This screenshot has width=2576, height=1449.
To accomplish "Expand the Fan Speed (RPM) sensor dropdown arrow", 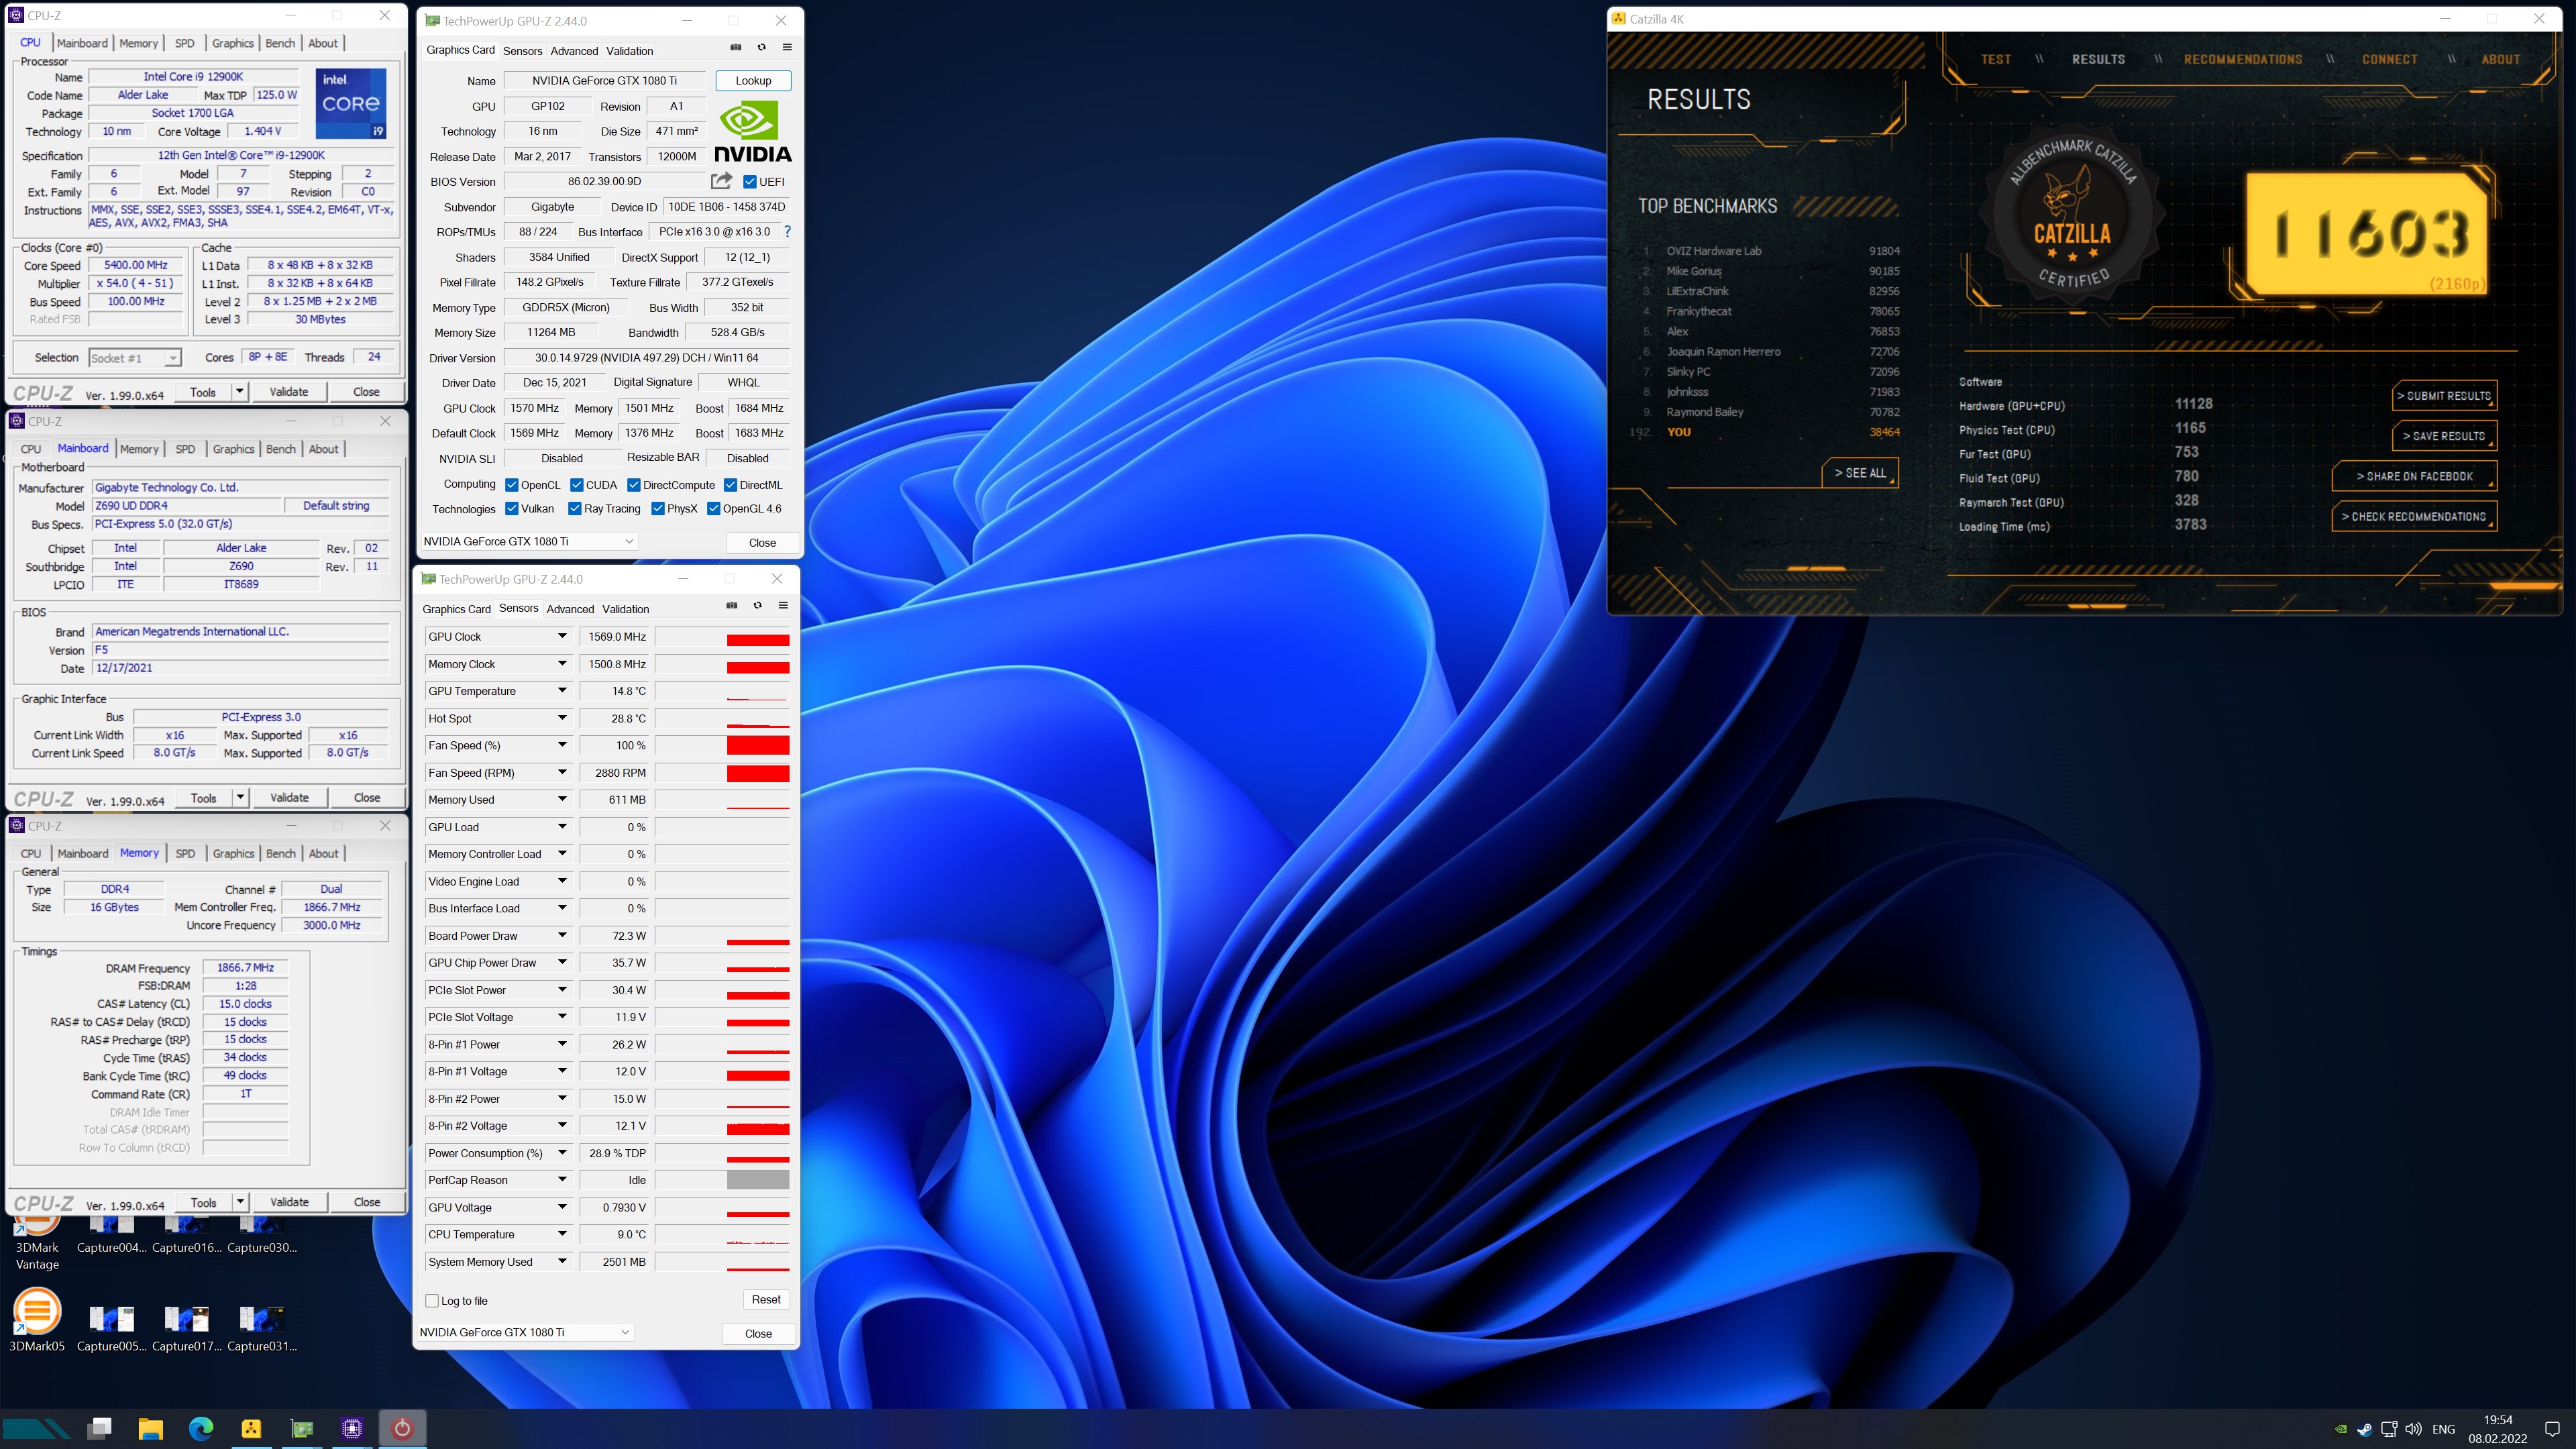I will click(x=562, y=773).
